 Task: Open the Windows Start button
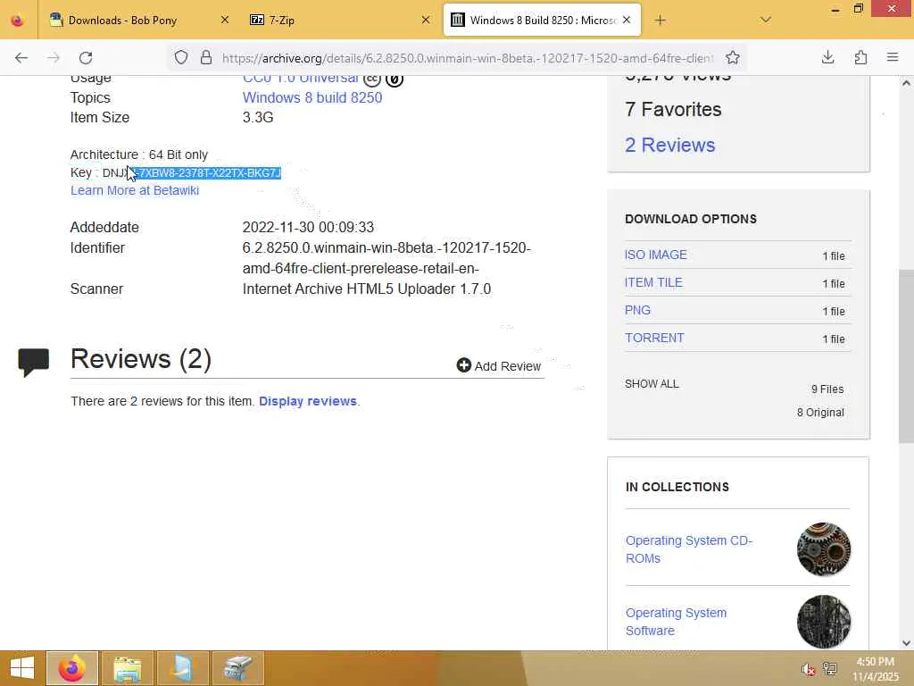pyautogui.click(x=21, y=668)
